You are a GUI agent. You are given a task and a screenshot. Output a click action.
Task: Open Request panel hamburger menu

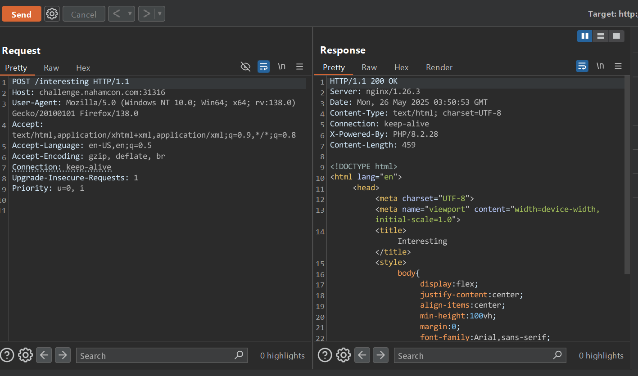[299, 67]
